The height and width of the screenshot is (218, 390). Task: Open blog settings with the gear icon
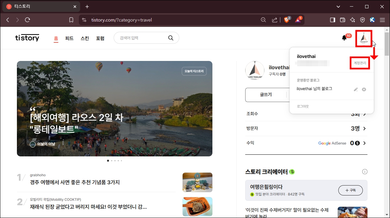coord(364,89)
